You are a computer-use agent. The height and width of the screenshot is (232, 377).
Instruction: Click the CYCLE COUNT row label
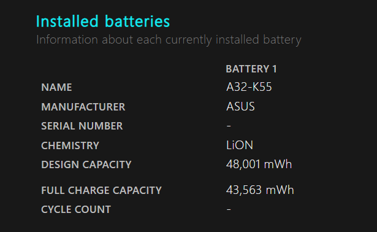click(x=76, y=209)
